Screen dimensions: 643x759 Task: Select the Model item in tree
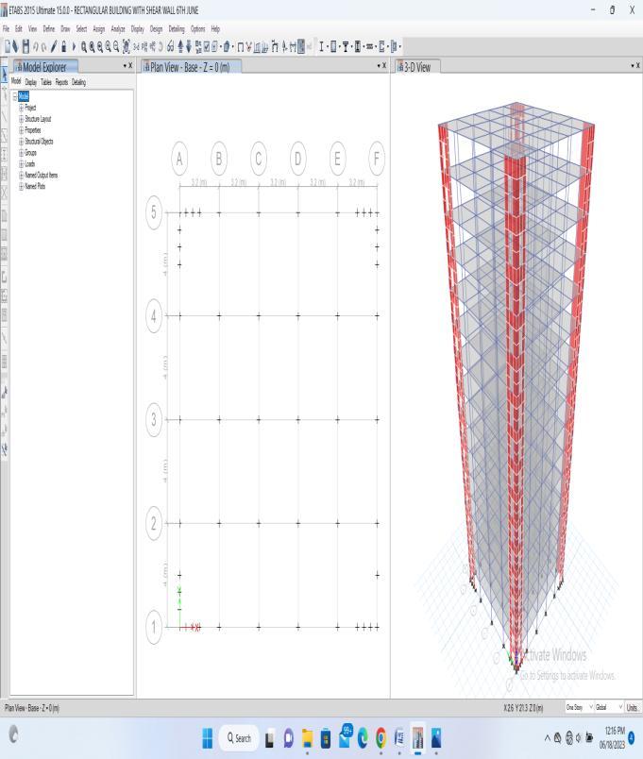[24, 96]
